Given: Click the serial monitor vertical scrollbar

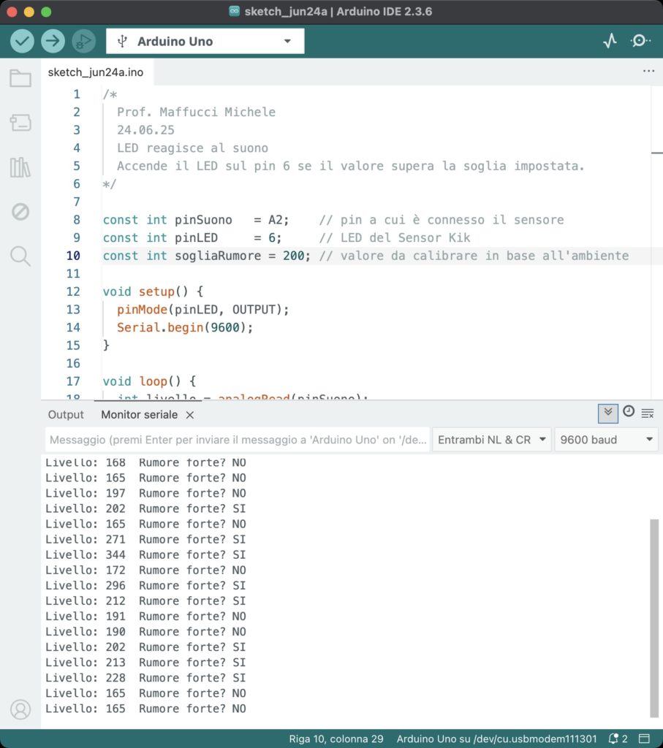Looking at the screenshot, I should (x=654, y=617).
